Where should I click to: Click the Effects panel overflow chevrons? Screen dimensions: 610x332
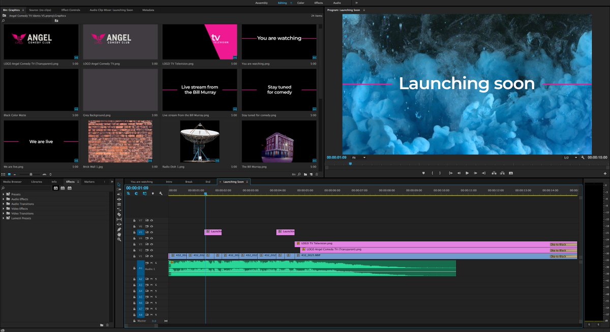(111, 182)
